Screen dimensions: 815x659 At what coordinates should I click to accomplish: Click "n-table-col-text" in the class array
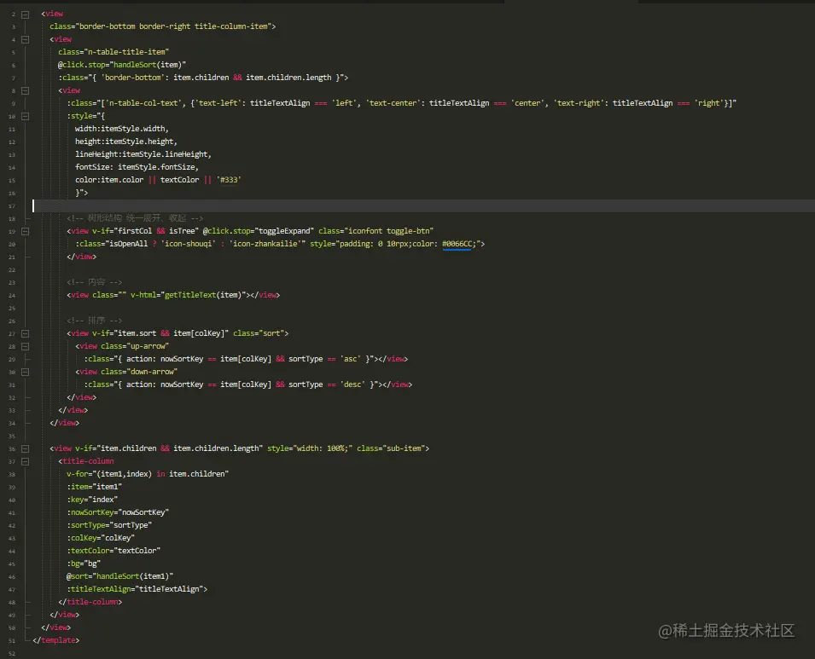click(143, 103)
